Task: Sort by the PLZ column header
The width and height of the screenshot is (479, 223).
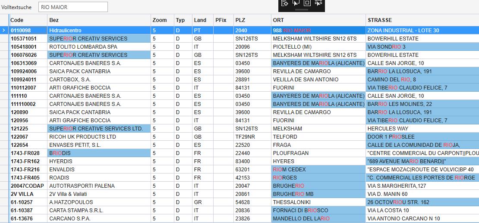Action: pos(252,20)
